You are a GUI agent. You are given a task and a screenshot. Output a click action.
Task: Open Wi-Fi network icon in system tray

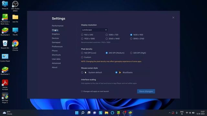(187, 113)
